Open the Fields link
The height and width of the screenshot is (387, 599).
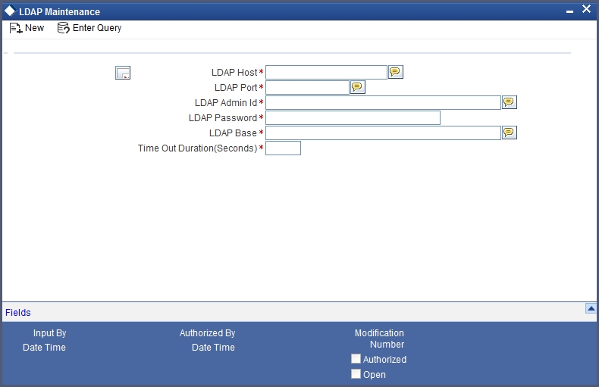coord(18,313)
